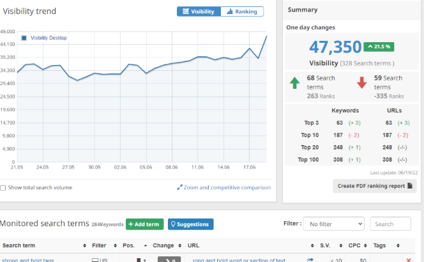424x262 pixels.
Task: Click the Create PDF ranking report button
Action: pyautogui.click(x=375, y=186)
